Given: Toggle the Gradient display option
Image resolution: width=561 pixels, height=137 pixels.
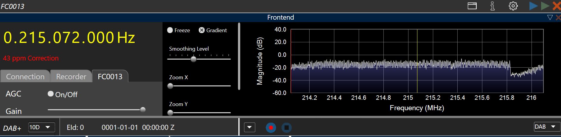Looking at the screenshot, I should [x=202, y=30].
